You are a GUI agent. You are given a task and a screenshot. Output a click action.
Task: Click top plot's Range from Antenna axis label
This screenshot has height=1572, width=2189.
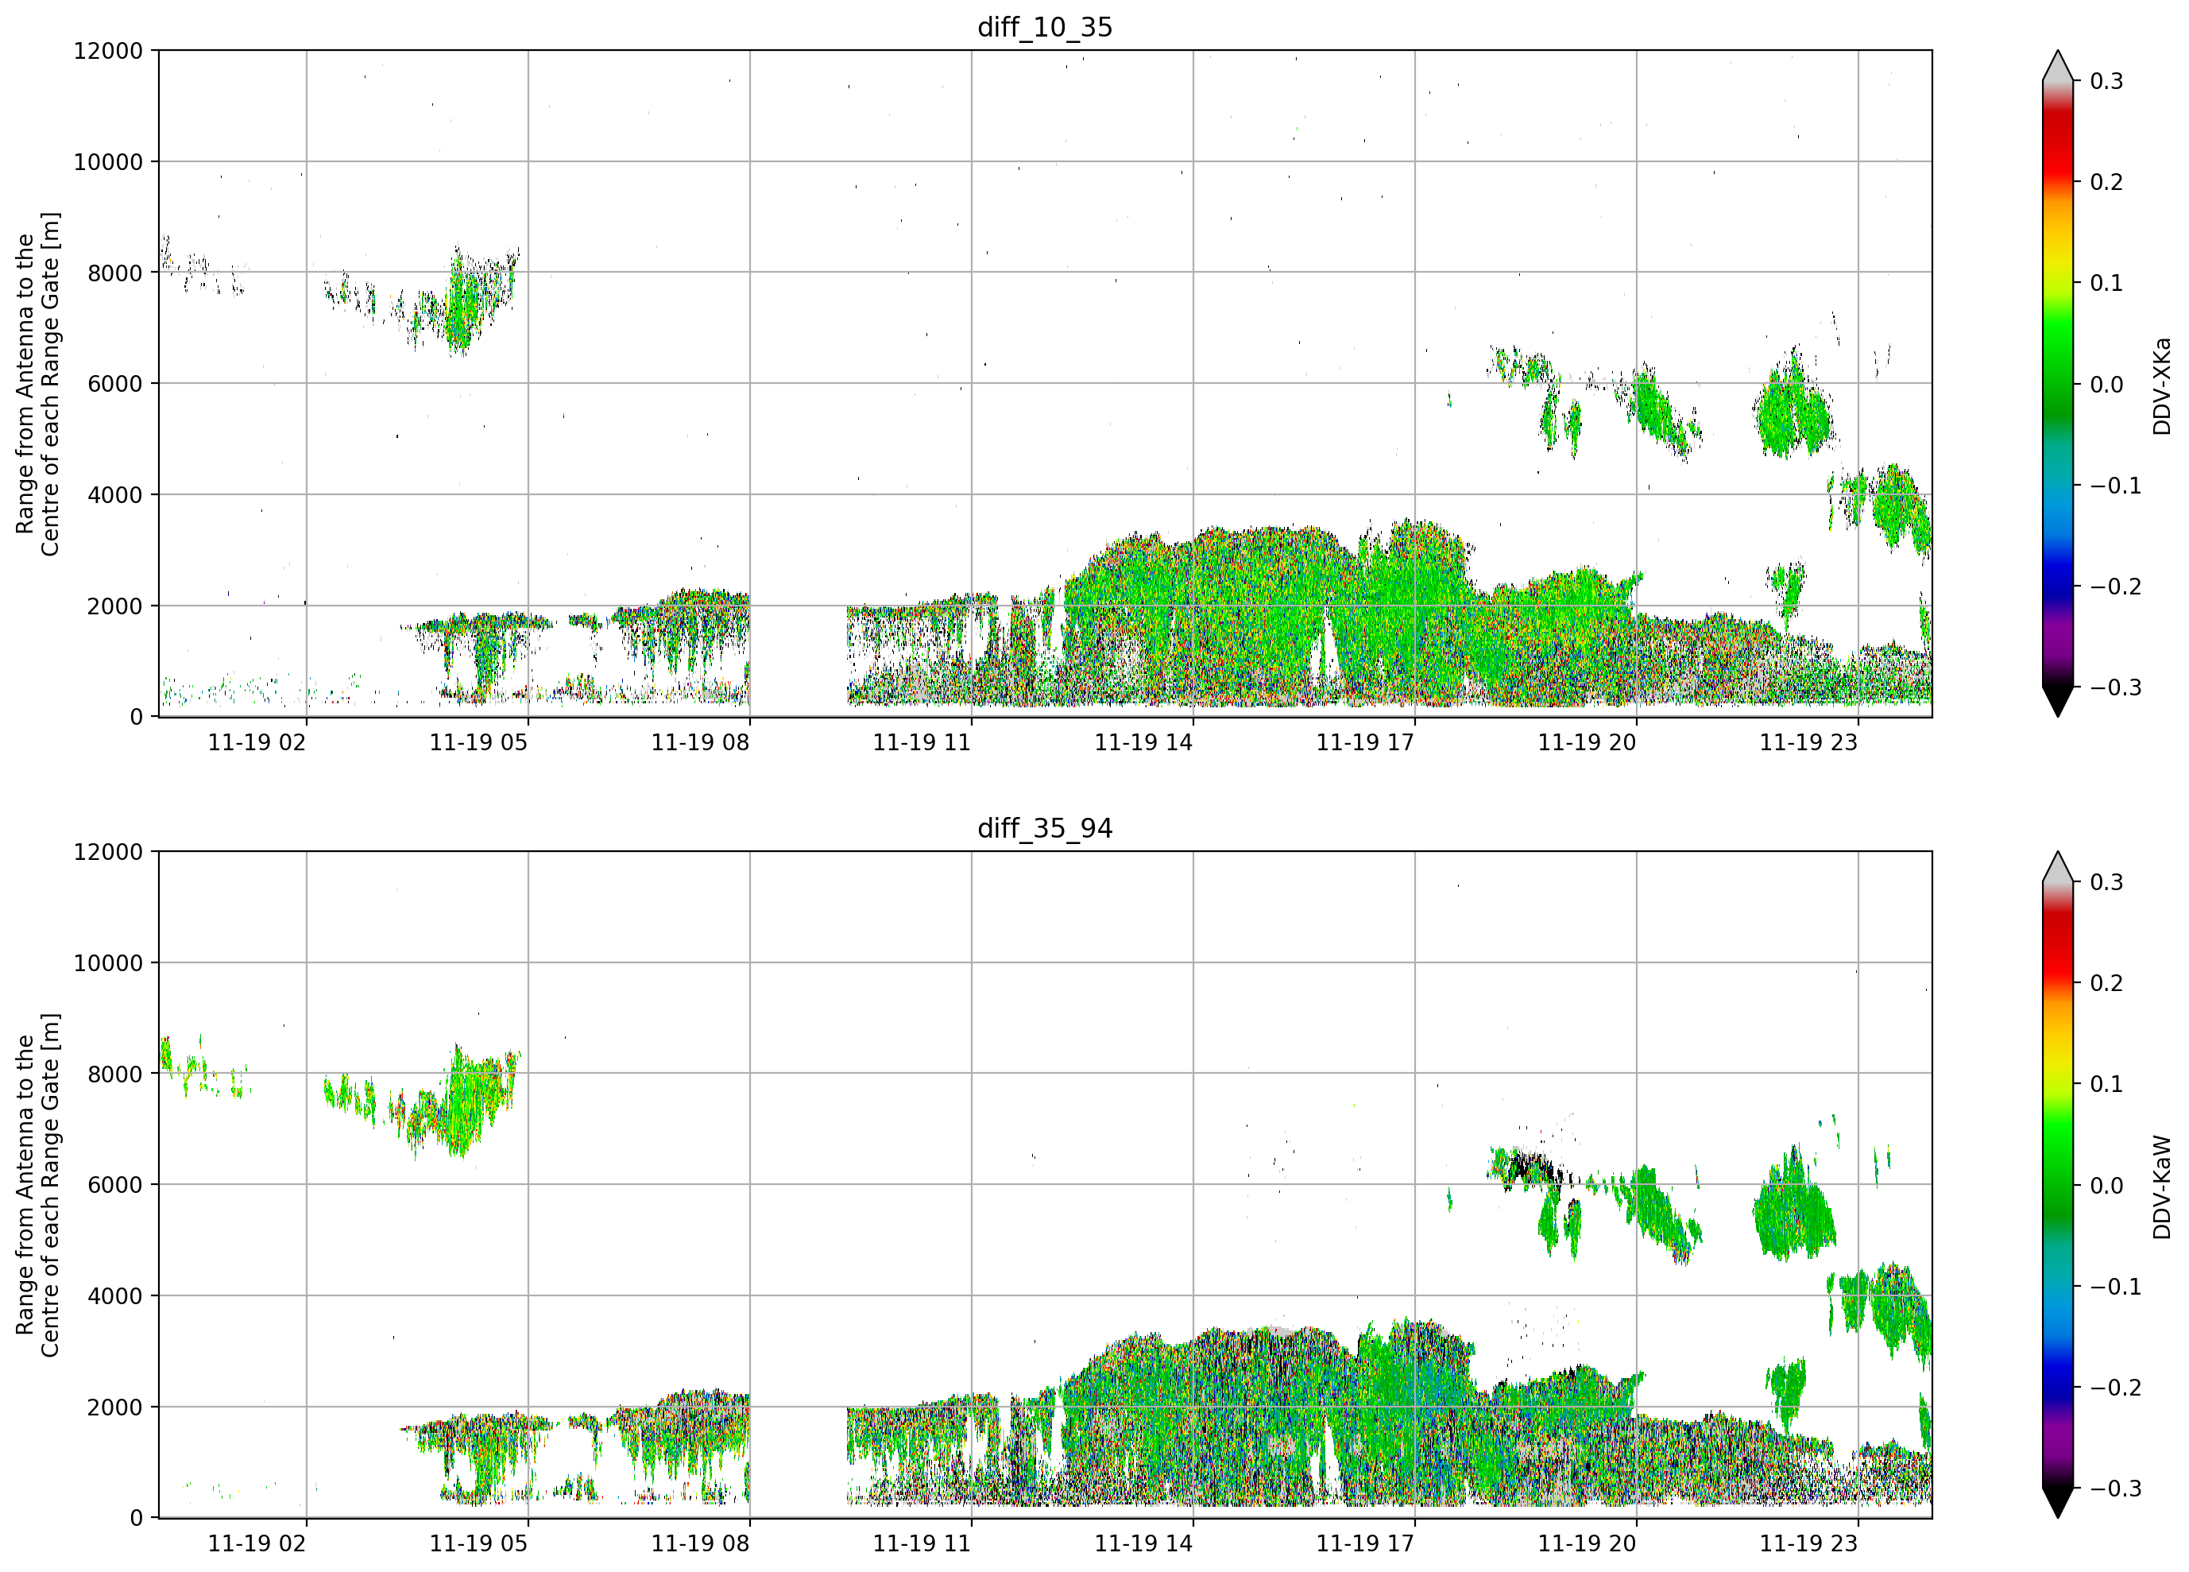point(37,385)
